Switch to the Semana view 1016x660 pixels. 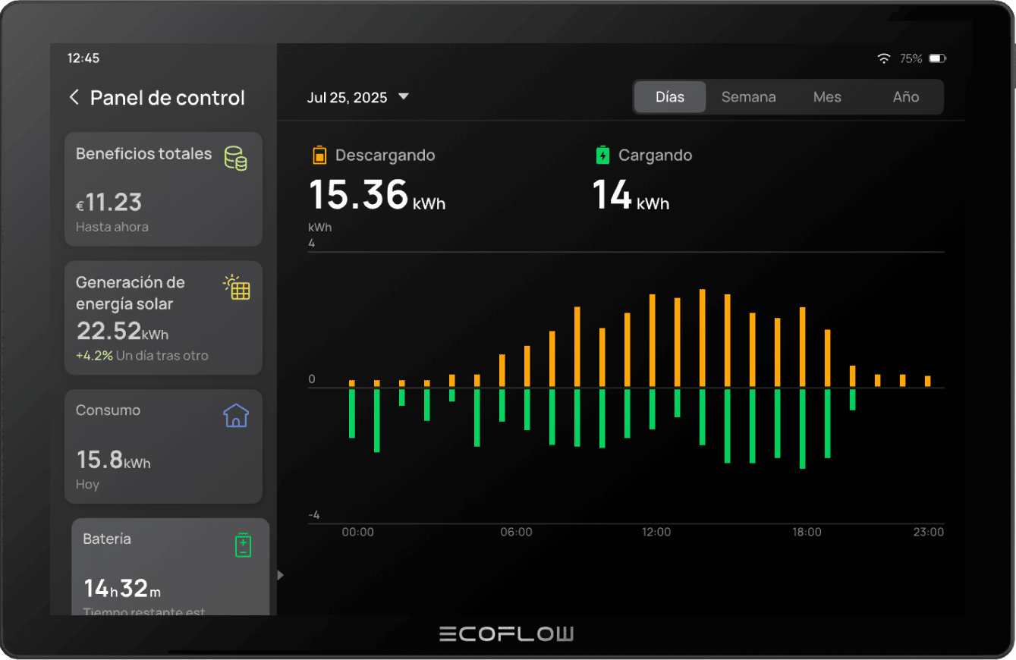[748, 97]
